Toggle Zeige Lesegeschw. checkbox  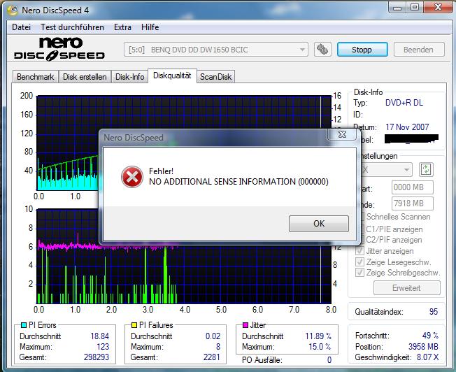coord(360,262)
